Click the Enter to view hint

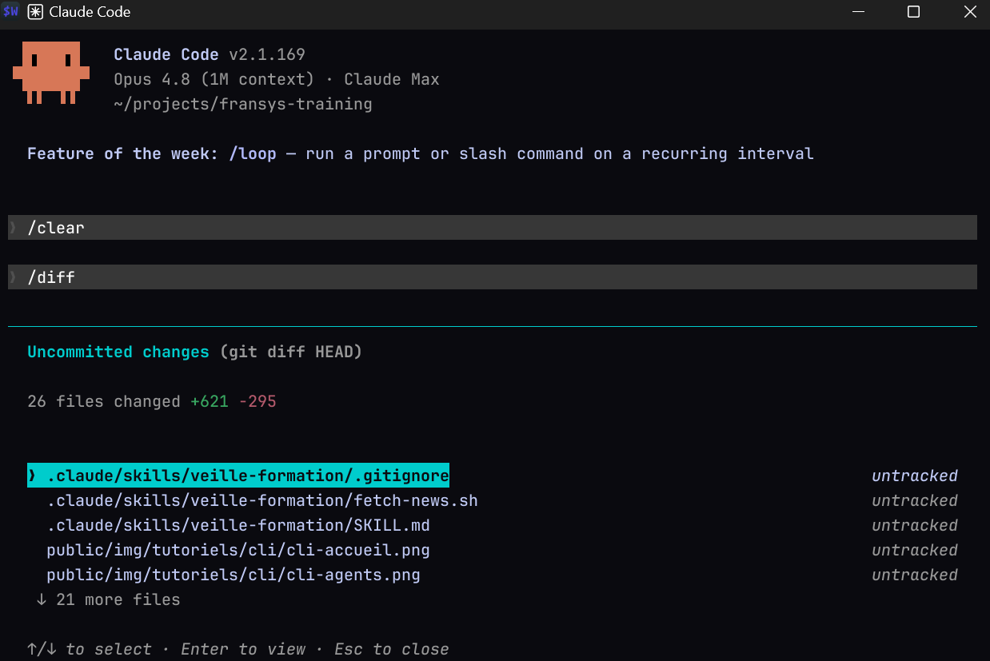243,649
